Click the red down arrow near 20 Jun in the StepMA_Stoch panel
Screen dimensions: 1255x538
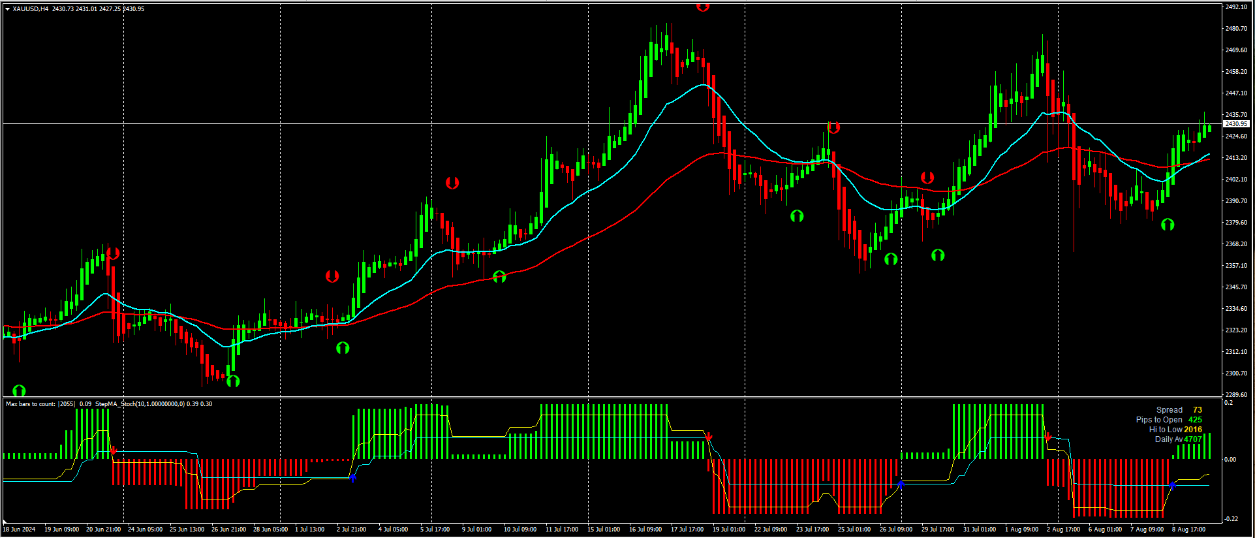click(114, 451)
